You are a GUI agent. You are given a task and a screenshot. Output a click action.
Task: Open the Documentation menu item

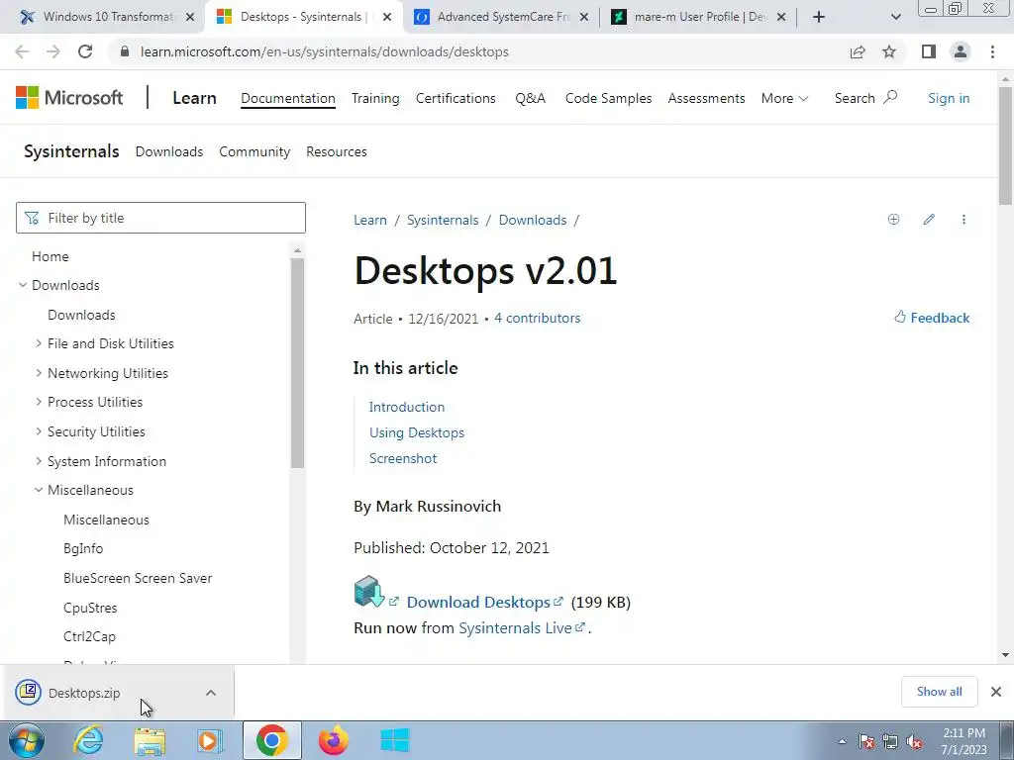[288, 98]
